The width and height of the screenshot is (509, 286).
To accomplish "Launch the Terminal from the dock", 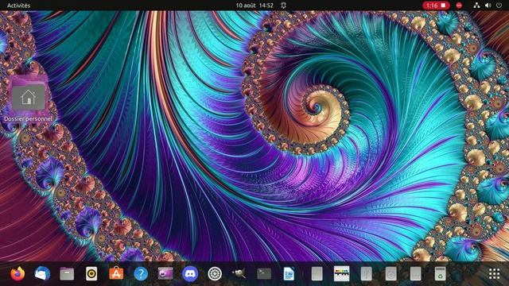I will 264,273.
